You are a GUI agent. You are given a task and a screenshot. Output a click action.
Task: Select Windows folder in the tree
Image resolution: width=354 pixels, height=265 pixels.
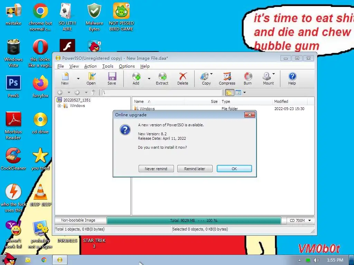[77, 106]
